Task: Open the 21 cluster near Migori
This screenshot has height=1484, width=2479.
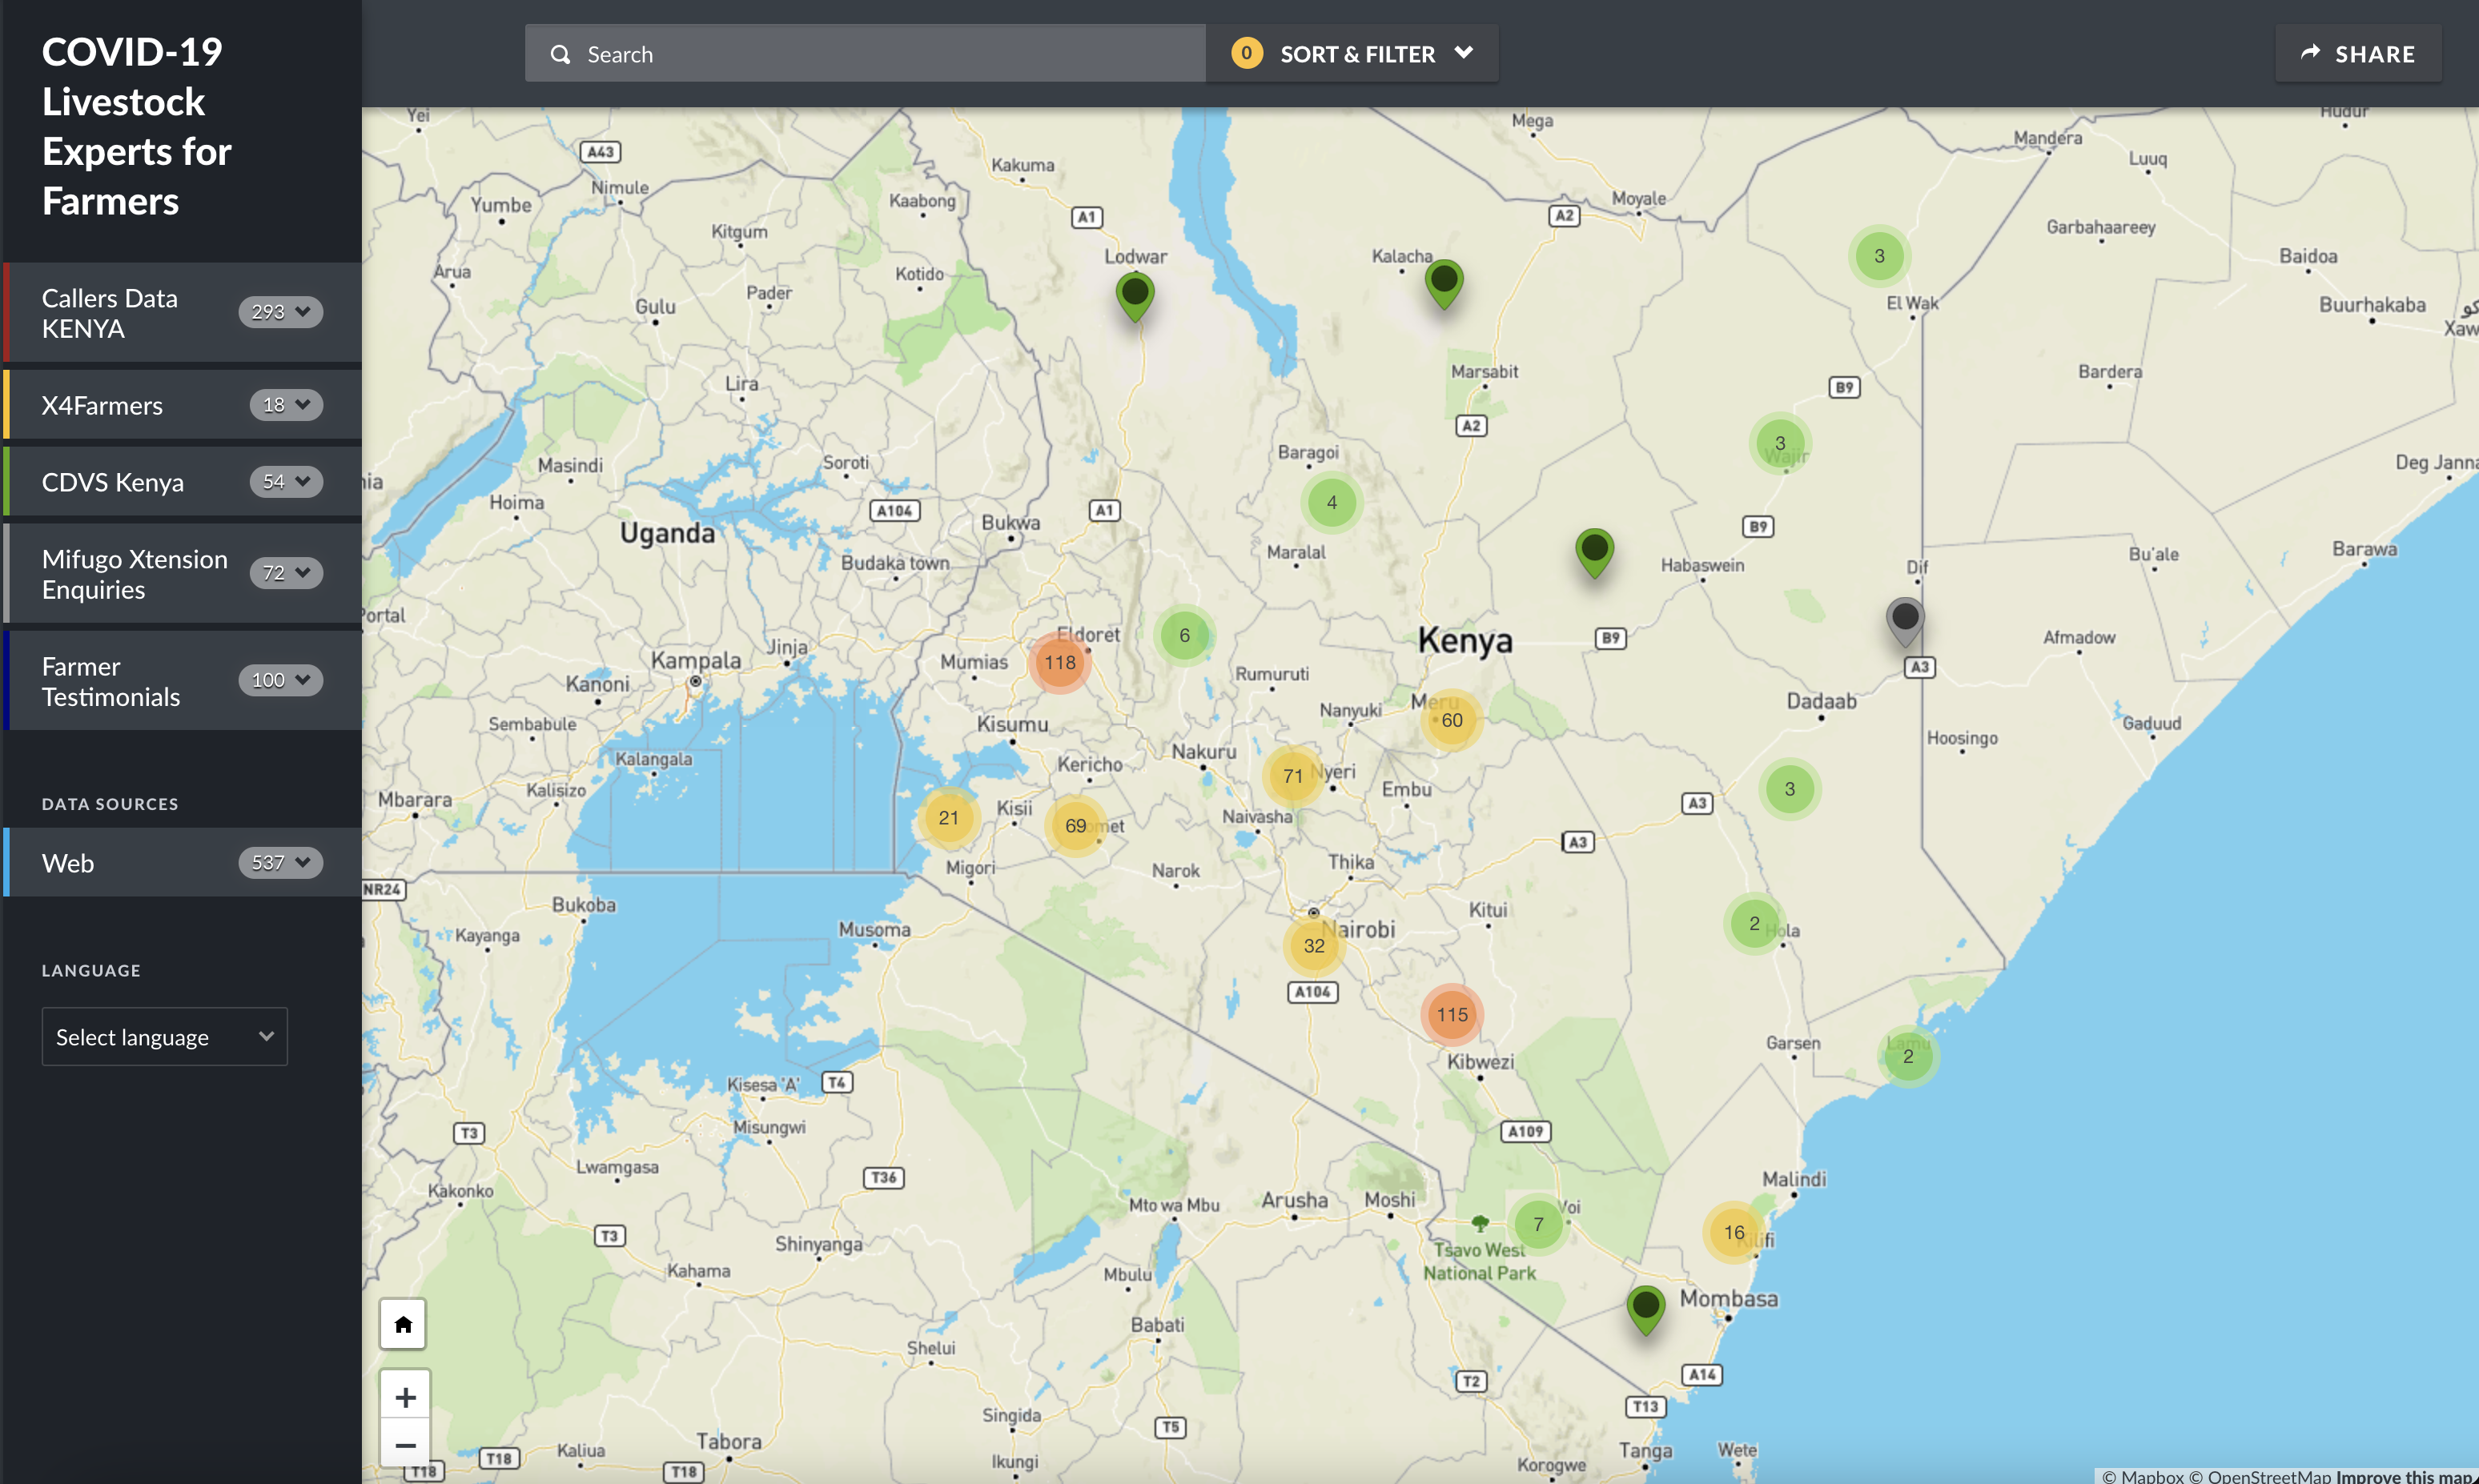Action: [x=948, y=818]
